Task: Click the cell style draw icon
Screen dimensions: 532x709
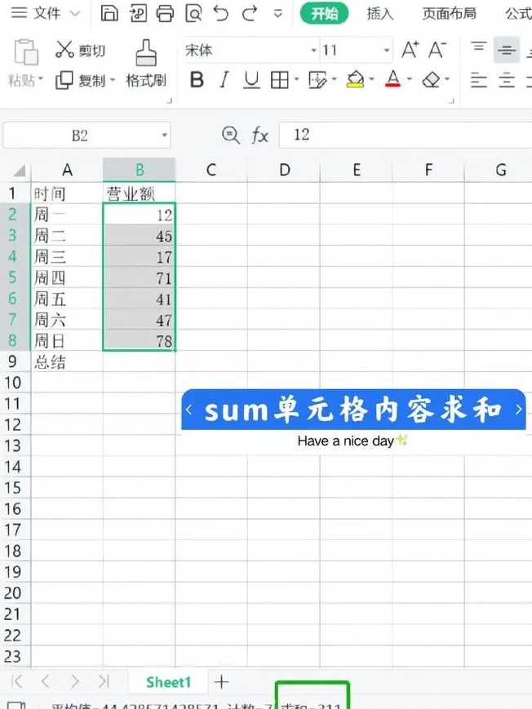Action: click(317, 80)
